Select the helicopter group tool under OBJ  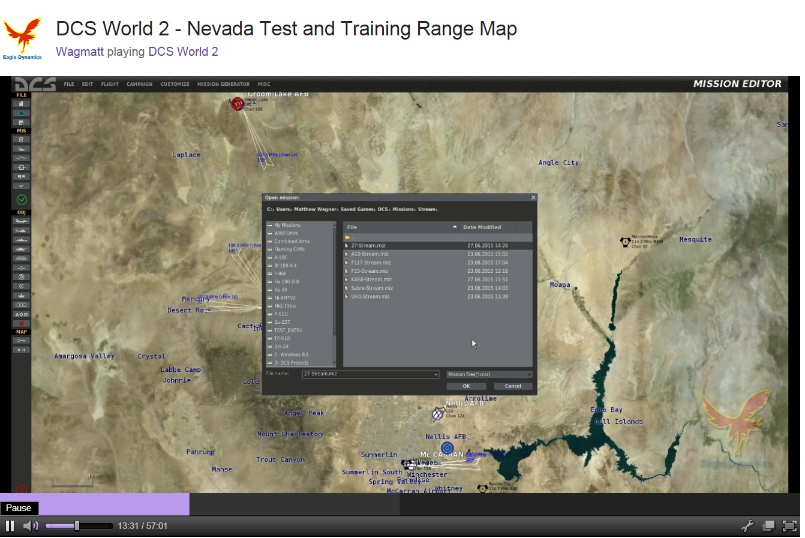[21, 230]
